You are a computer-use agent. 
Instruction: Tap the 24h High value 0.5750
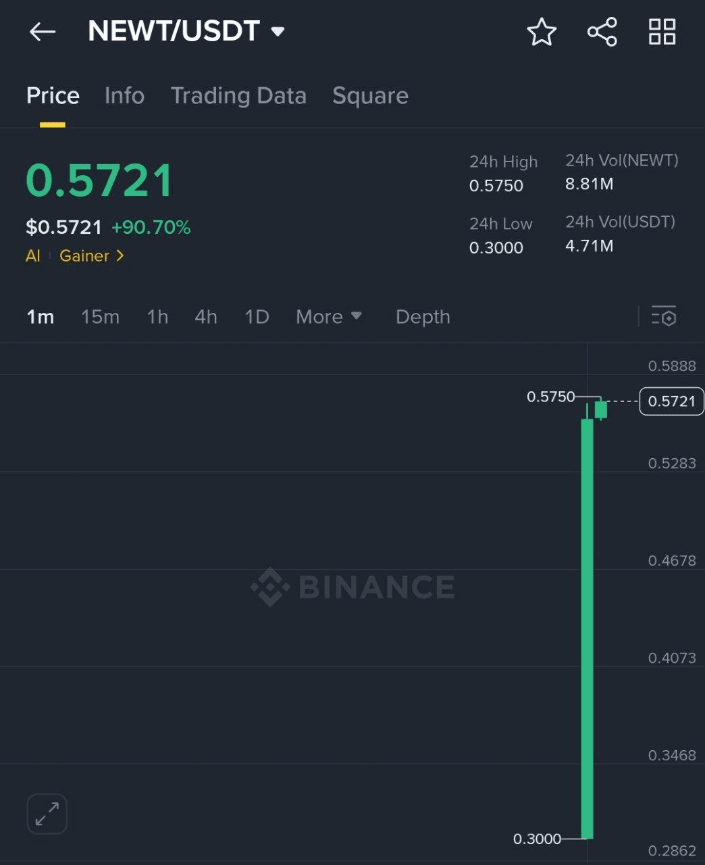[x=496, y=186]
